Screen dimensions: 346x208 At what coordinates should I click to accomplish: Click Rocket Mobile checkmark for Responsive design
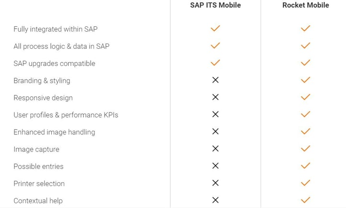pyautogui.click(x=305, y=97)
